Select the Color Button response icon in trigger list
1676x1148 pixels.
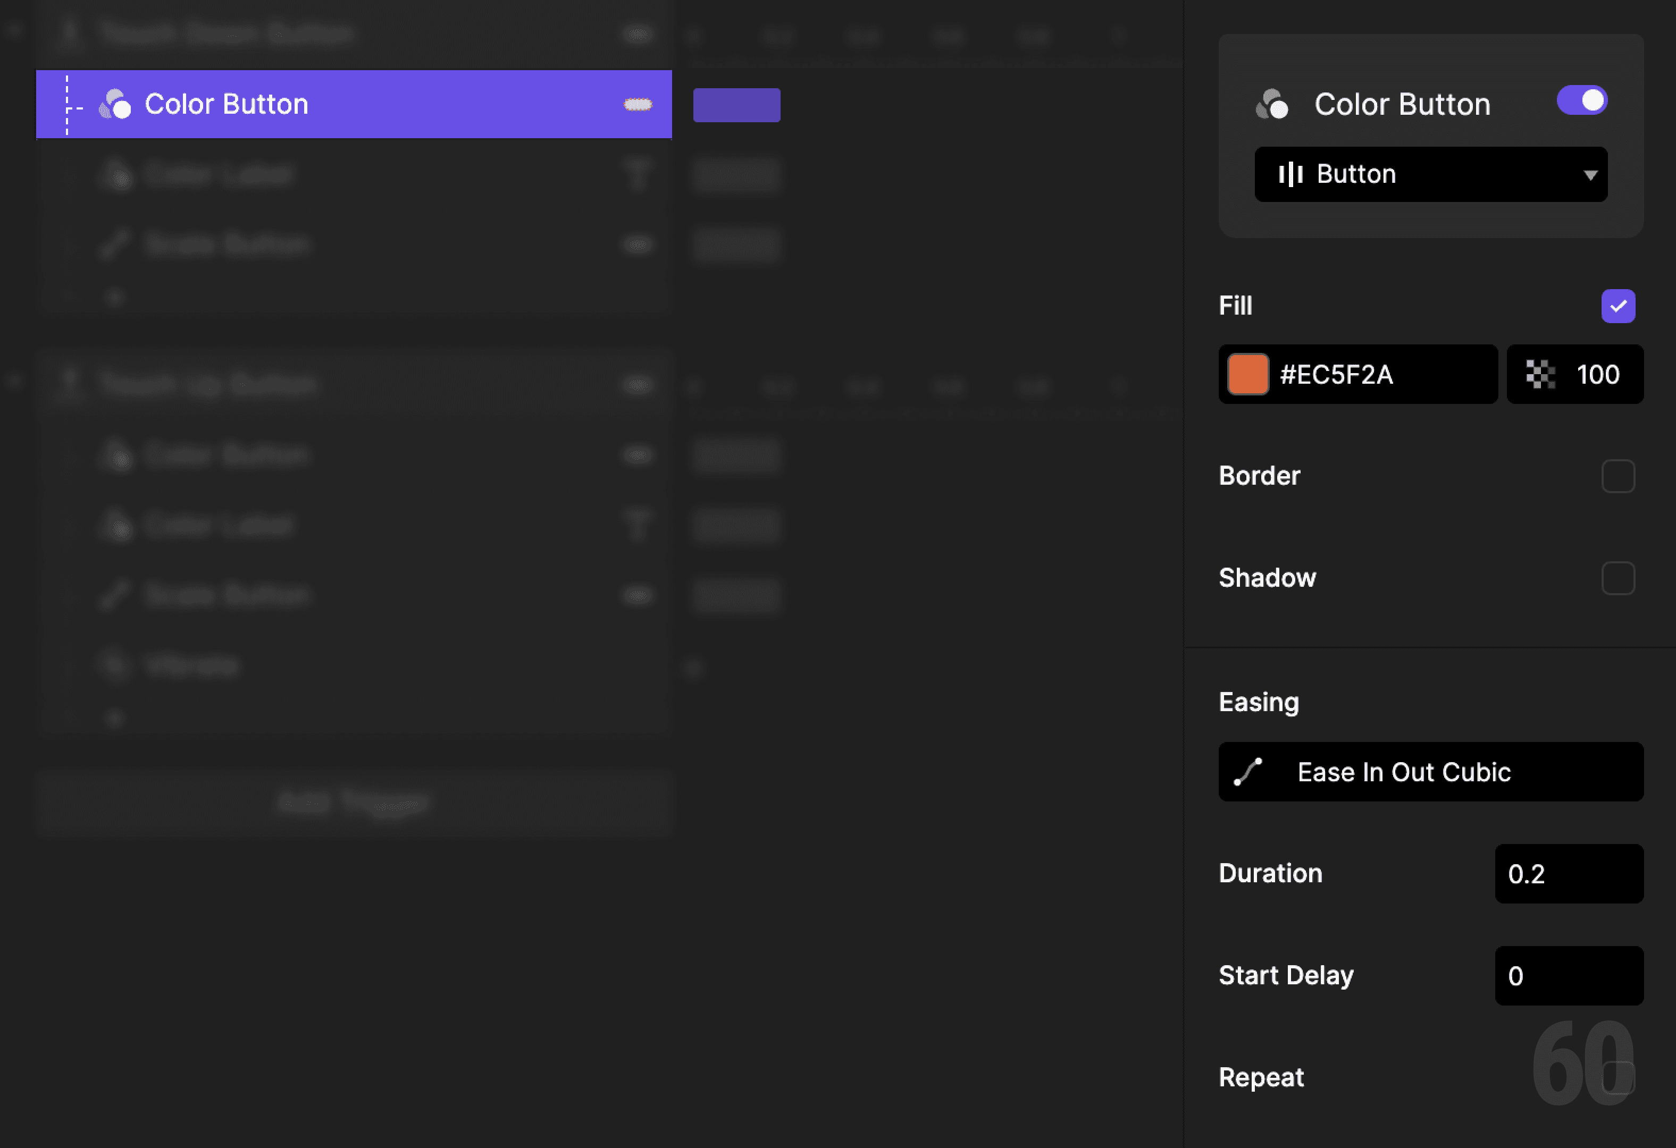[x=118, y=105]
